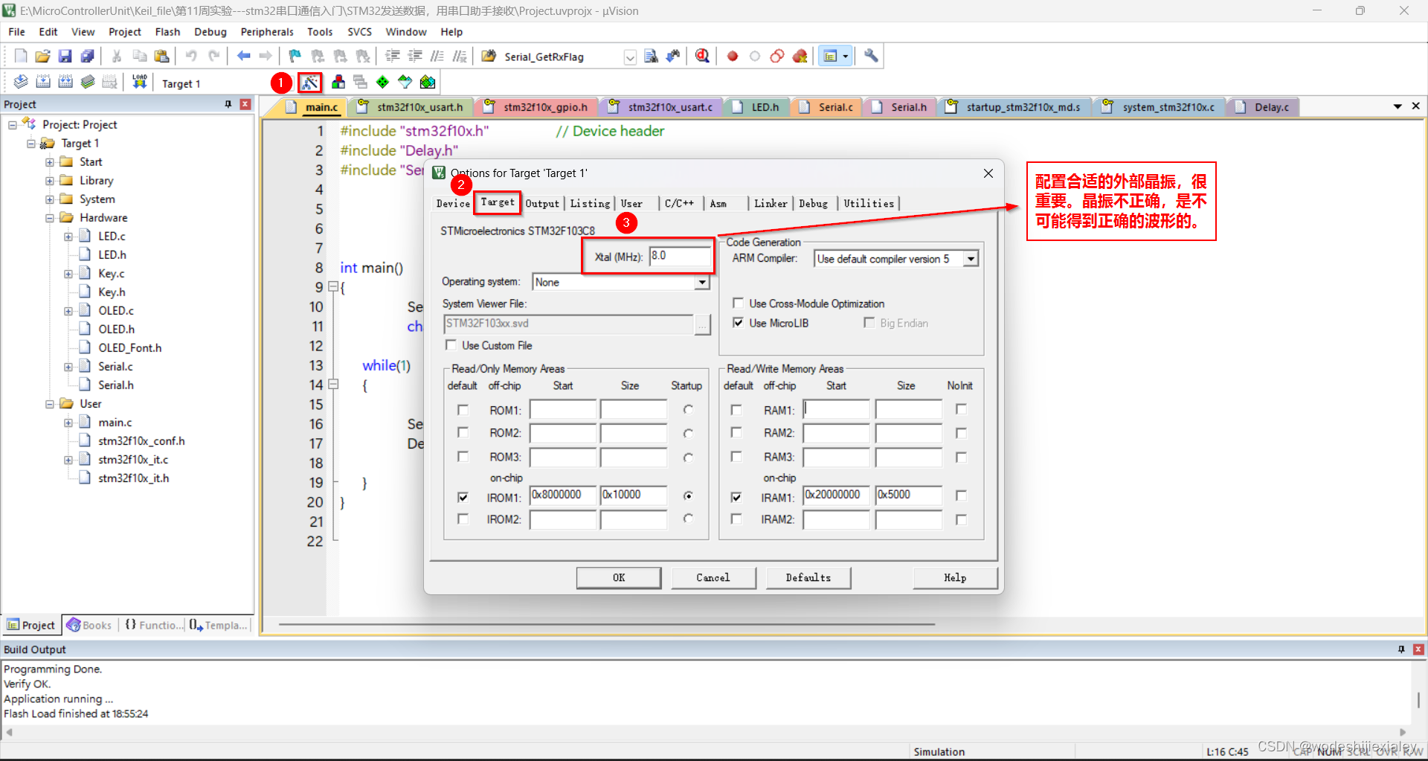
Task: Open Serial_GetRxFlag find combo dropdown
Action: click(x=630, y=57)
